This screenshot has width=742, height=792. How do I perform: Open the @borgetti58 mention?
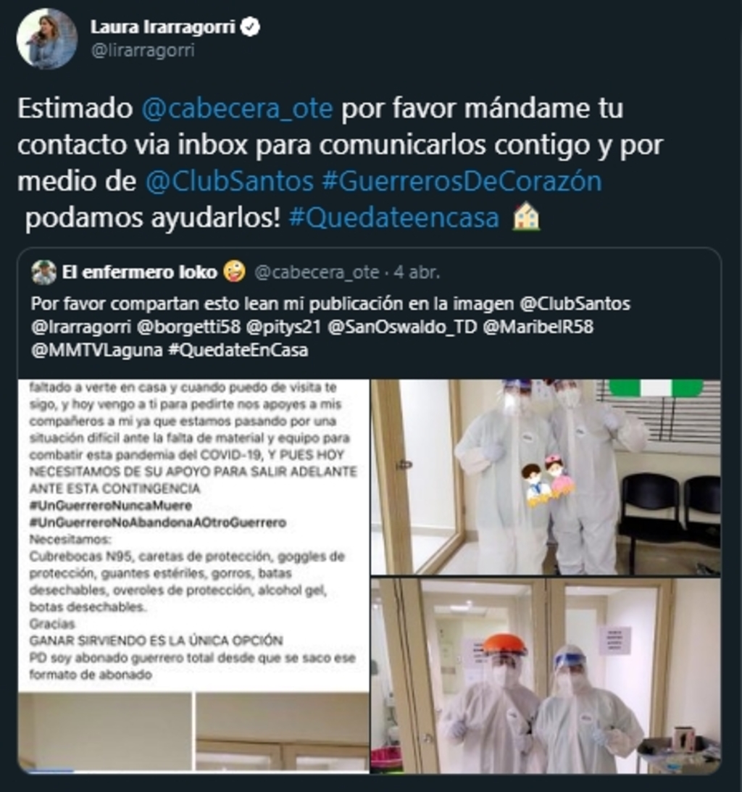188,327
